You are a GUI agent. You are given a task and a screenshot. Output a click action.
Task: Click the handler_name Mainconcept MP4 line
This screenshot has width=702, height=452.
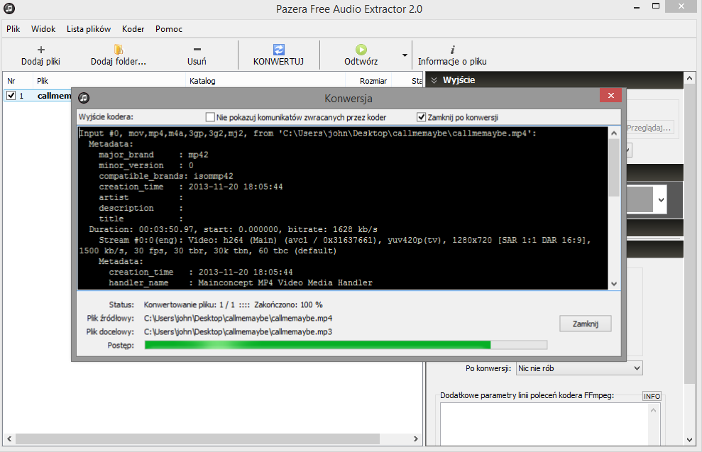pos(241,283)
